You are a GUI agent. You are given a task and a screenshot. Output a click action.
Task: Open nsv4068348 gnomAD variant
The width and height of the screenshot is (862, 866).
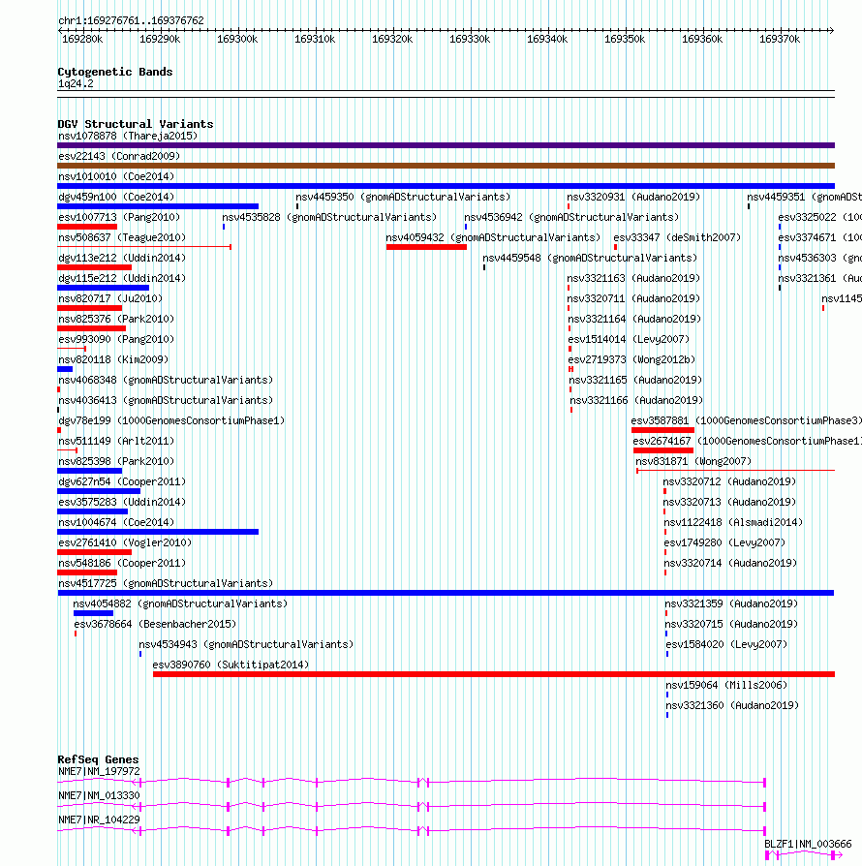(166, 381)
